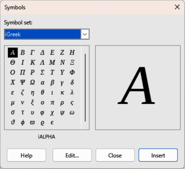This screenshot has width=185, height=169.
Task: Select the lowercase zeta symbol
Action: (23, 92)
